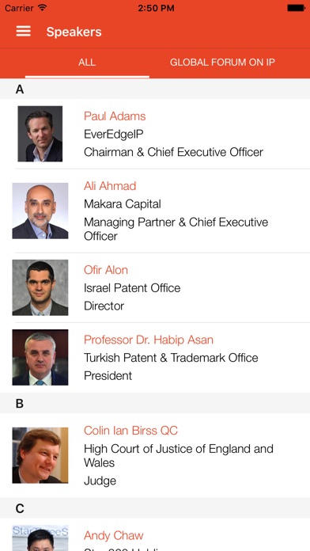Open Professor Dr. Habip Asan entry
310x551 pixels.
(155, 357)
